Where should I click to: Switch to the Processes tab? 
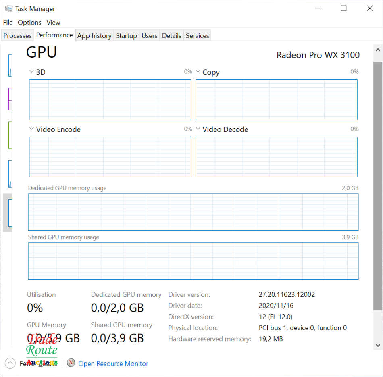click(x=17, y=36)
